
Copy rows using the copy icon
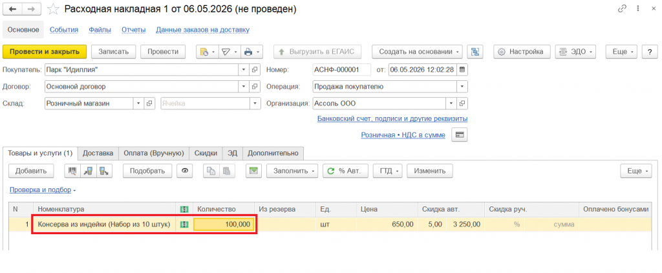tap(211, 171)
